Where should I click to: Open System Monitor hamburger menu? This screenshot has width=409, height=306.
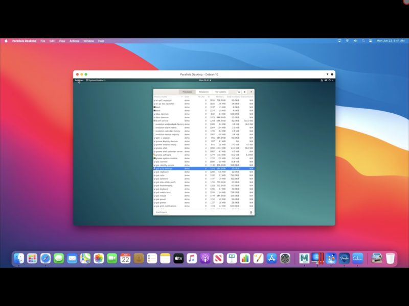(x=244, y=92)
